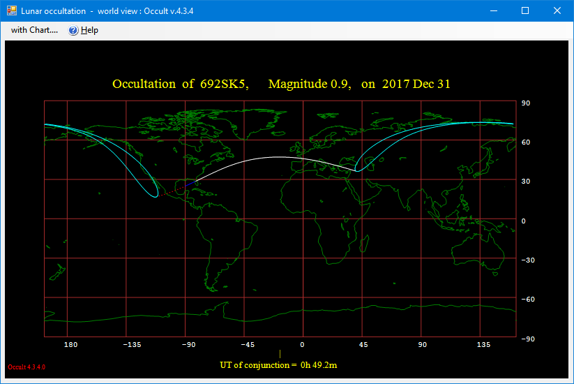Click the 60 latitude axis label
This screenshot has height=384, width=574.
526,142
